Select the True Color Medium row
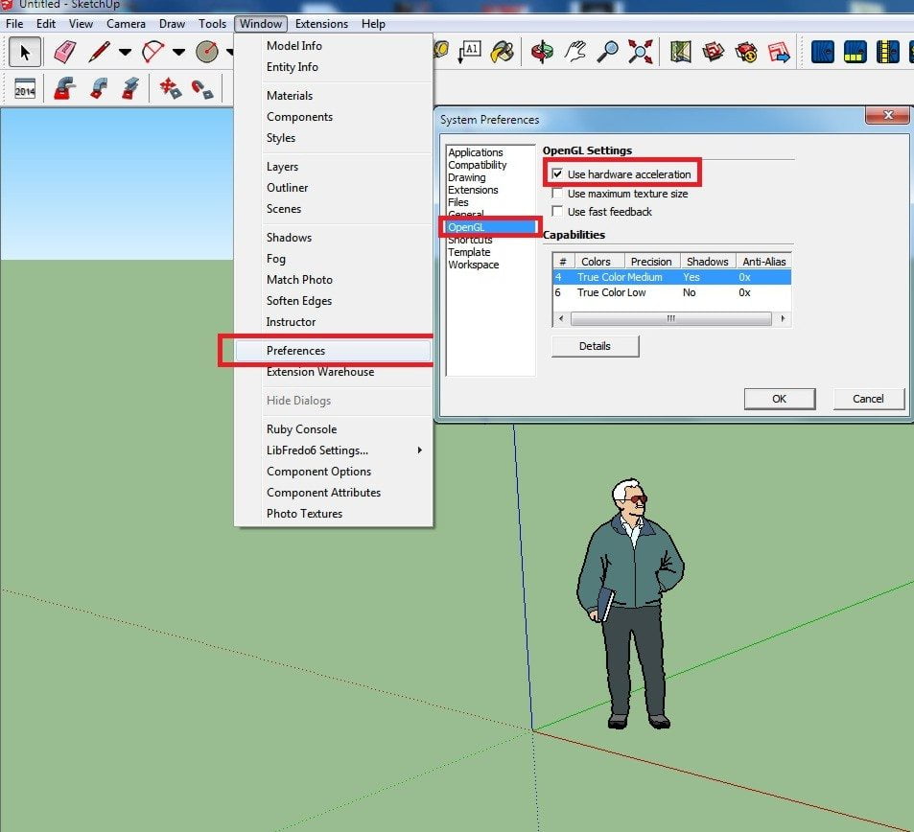Screen dimensions: 914x832 671,277
